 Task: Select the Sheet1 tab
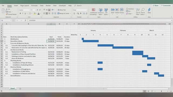click(x=13, y=88)
